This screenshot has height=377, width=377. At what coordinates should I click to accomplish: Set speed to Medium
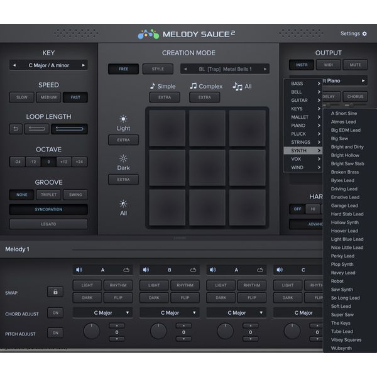click(x=48, y=97)
